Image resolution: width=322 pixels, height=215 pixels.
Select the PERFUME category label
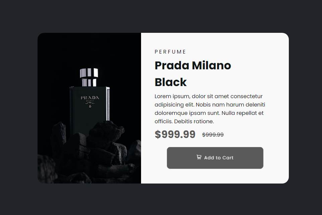(170, 52)
